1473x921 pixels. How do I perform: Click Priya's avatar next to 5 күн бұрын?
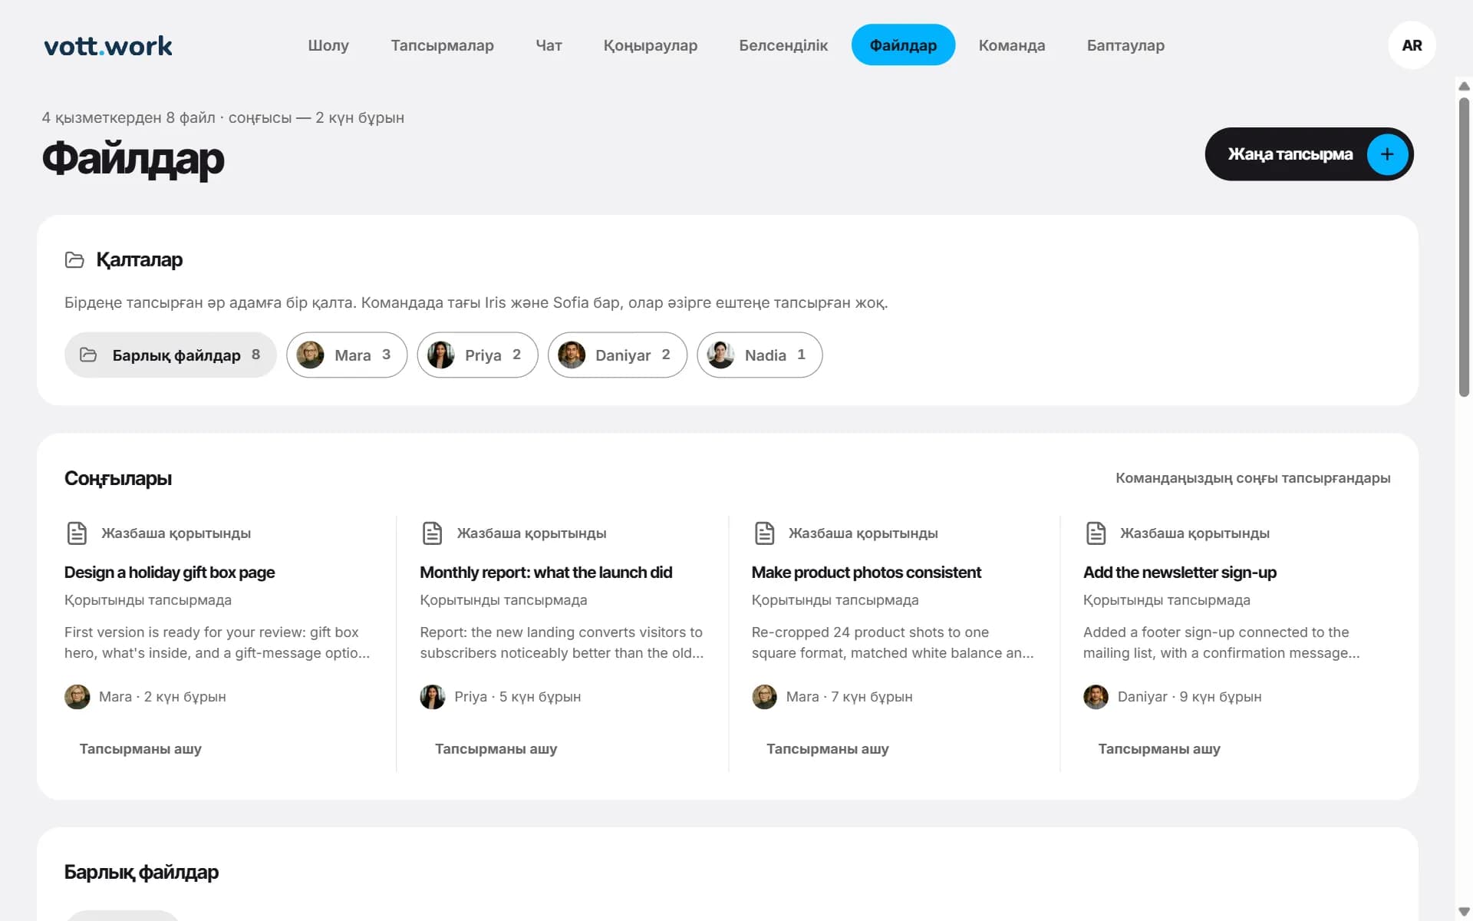(x=433, y=697)
